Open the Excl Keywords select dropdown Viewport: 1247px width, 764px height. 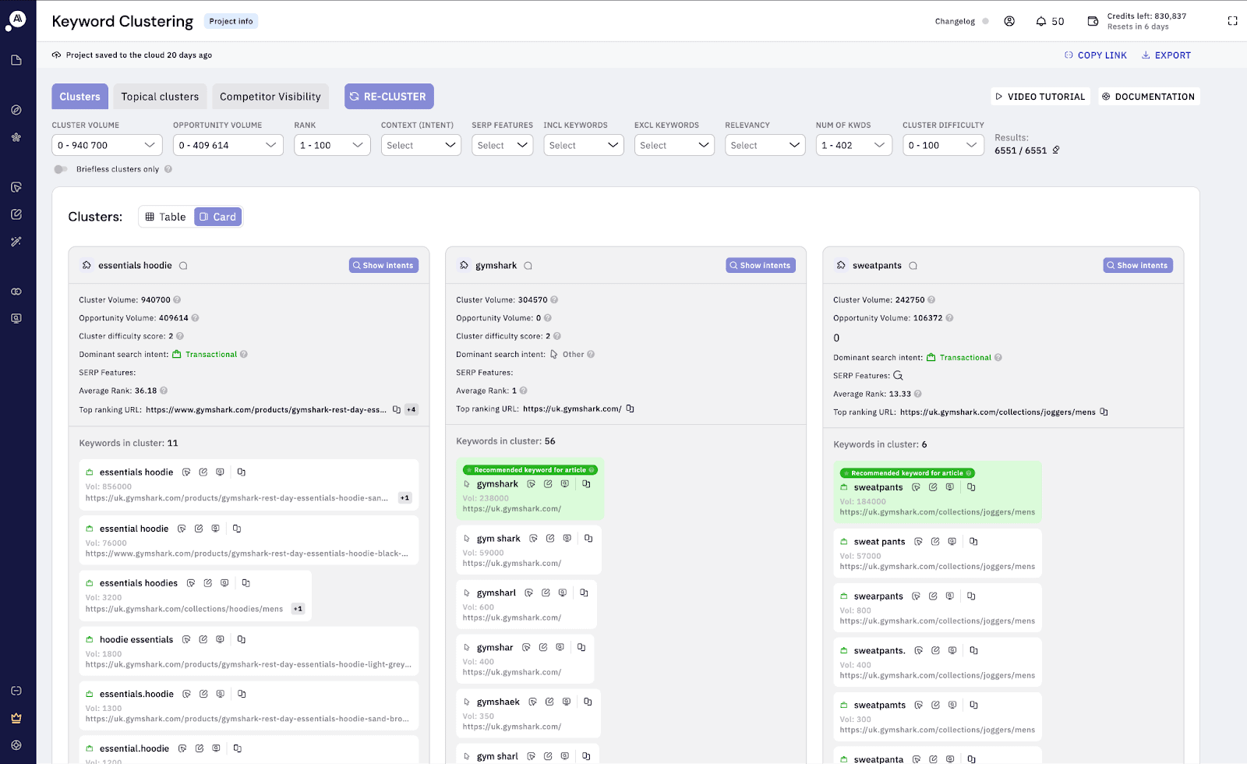pyautogui.click(x=674, y=145)
